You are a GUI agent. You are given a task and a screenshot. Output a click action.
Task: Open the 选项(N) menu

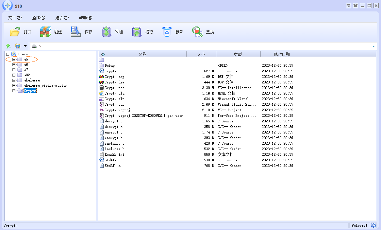62,18
